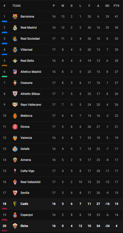Open the Real Sociedad team link

click(30, 39)
